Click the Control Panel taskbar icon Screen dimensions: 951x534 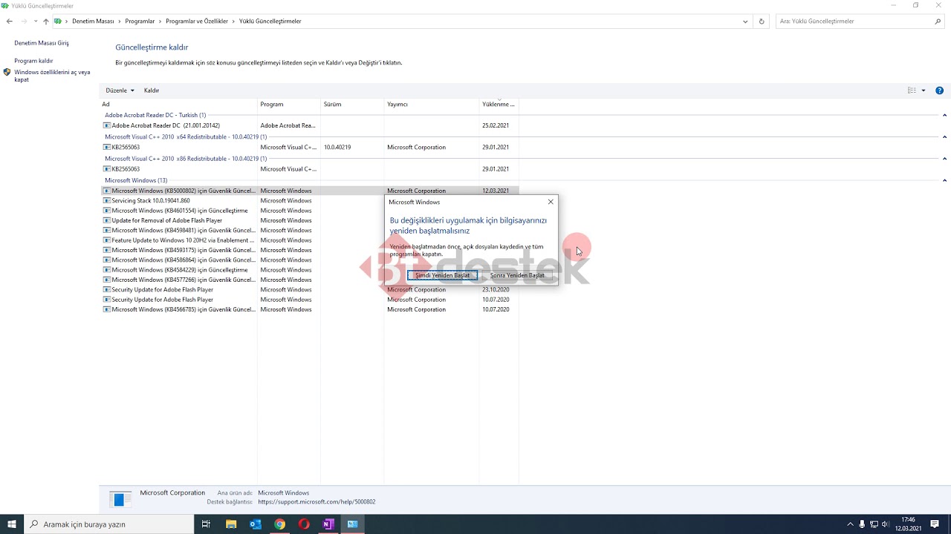click(353, 524)
